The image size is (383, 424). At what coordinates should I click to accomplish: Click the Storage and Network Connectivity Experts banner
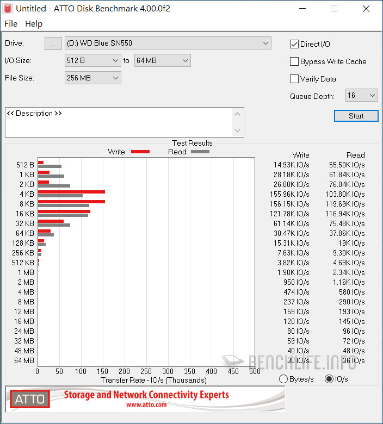[146, 395]
